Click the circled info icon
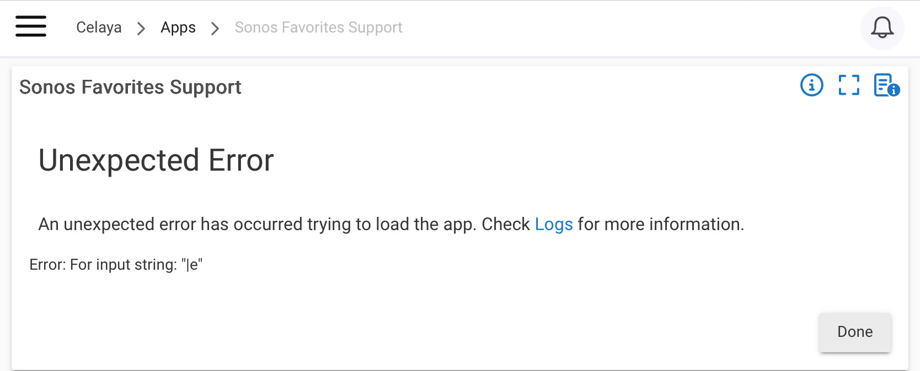920x371 pixels. tap(811, 85)
